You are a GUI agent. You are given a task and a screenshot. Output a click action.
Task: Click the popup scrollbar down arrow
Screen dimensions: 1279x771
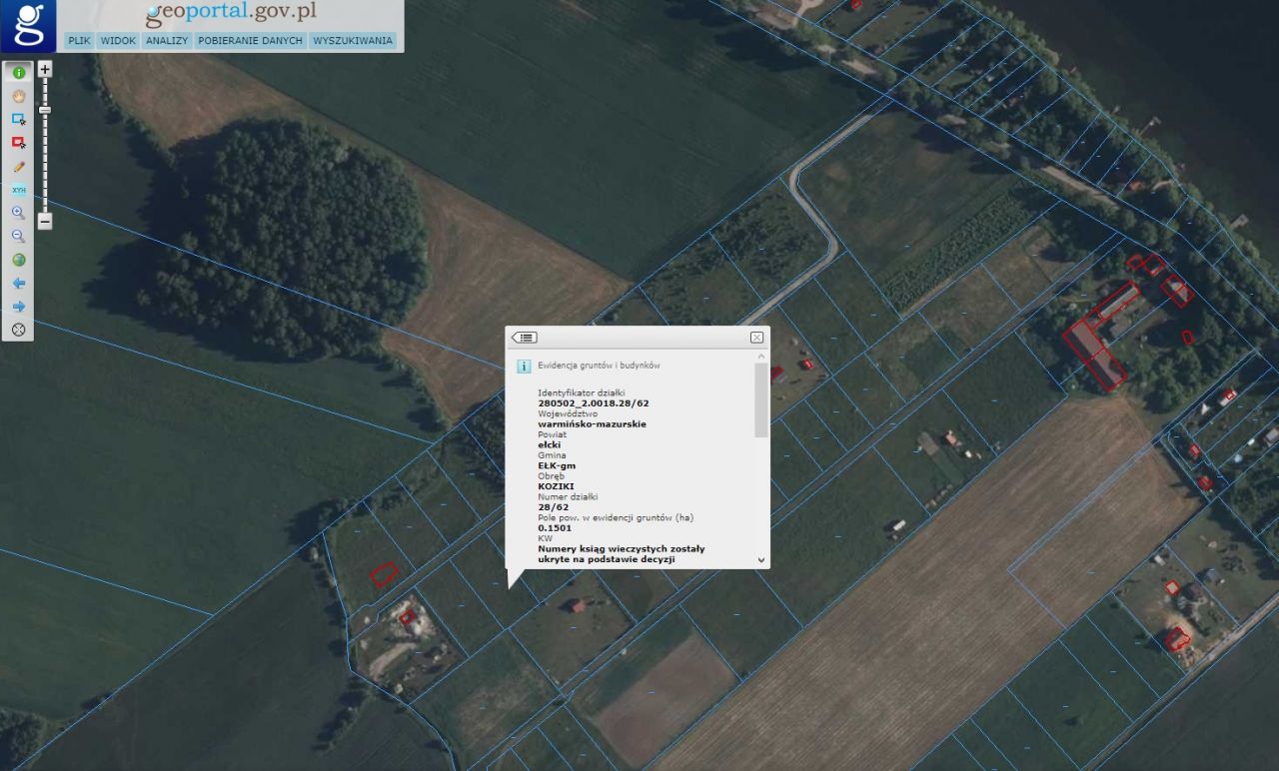[761, 561]
